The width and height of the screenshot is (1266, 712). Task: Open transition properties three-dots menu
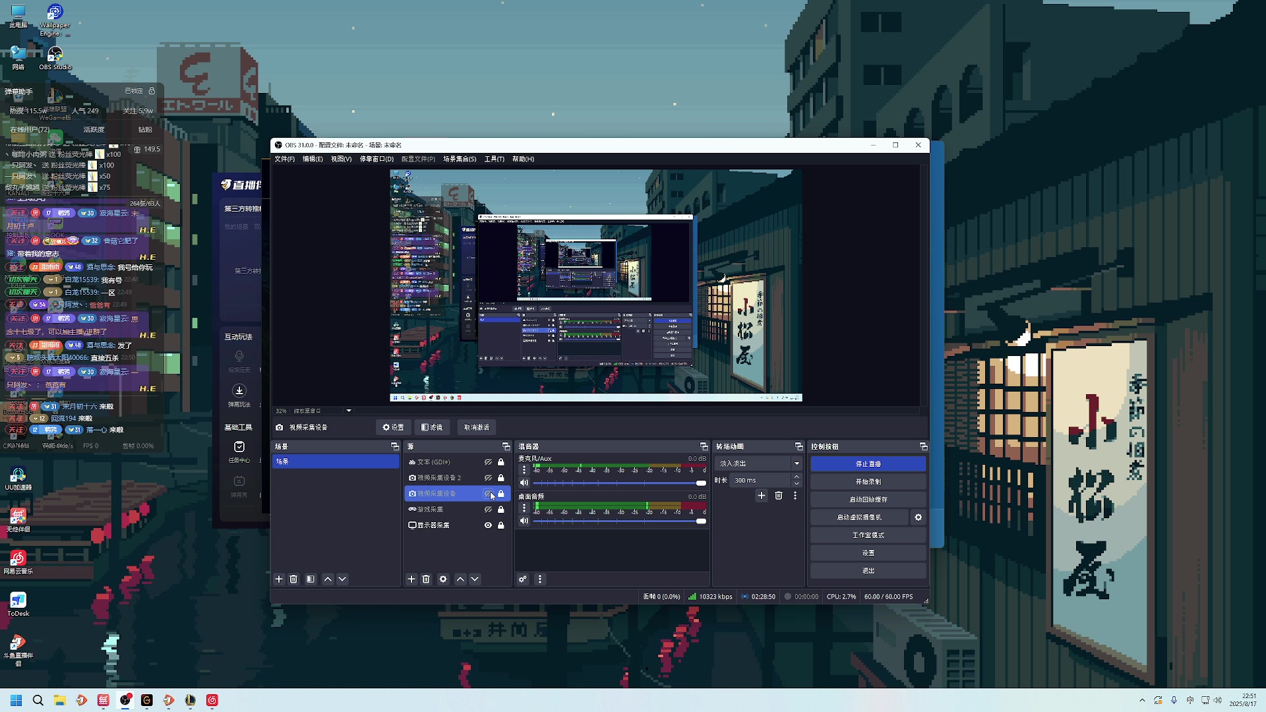coord(795,496)
